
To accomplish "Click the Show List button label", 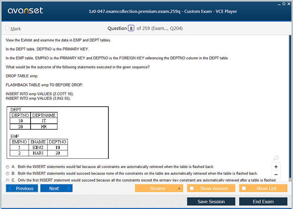I will (266, 189).
